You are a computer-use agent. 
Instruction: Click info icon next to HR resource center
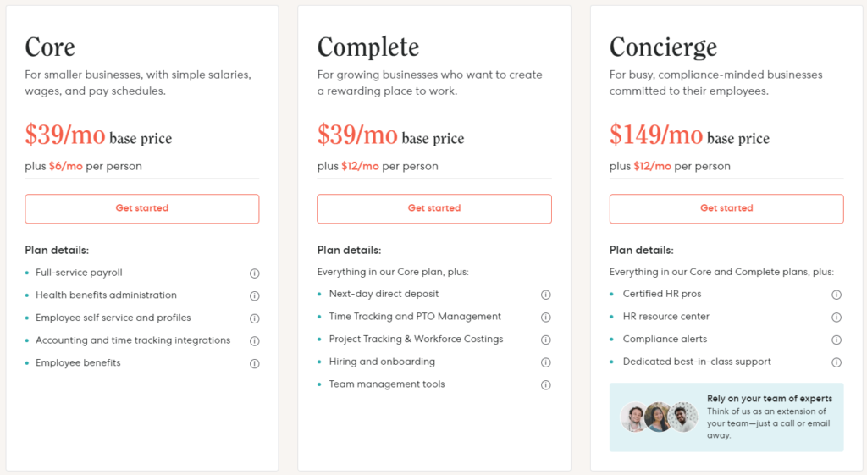tap(837, 317)
